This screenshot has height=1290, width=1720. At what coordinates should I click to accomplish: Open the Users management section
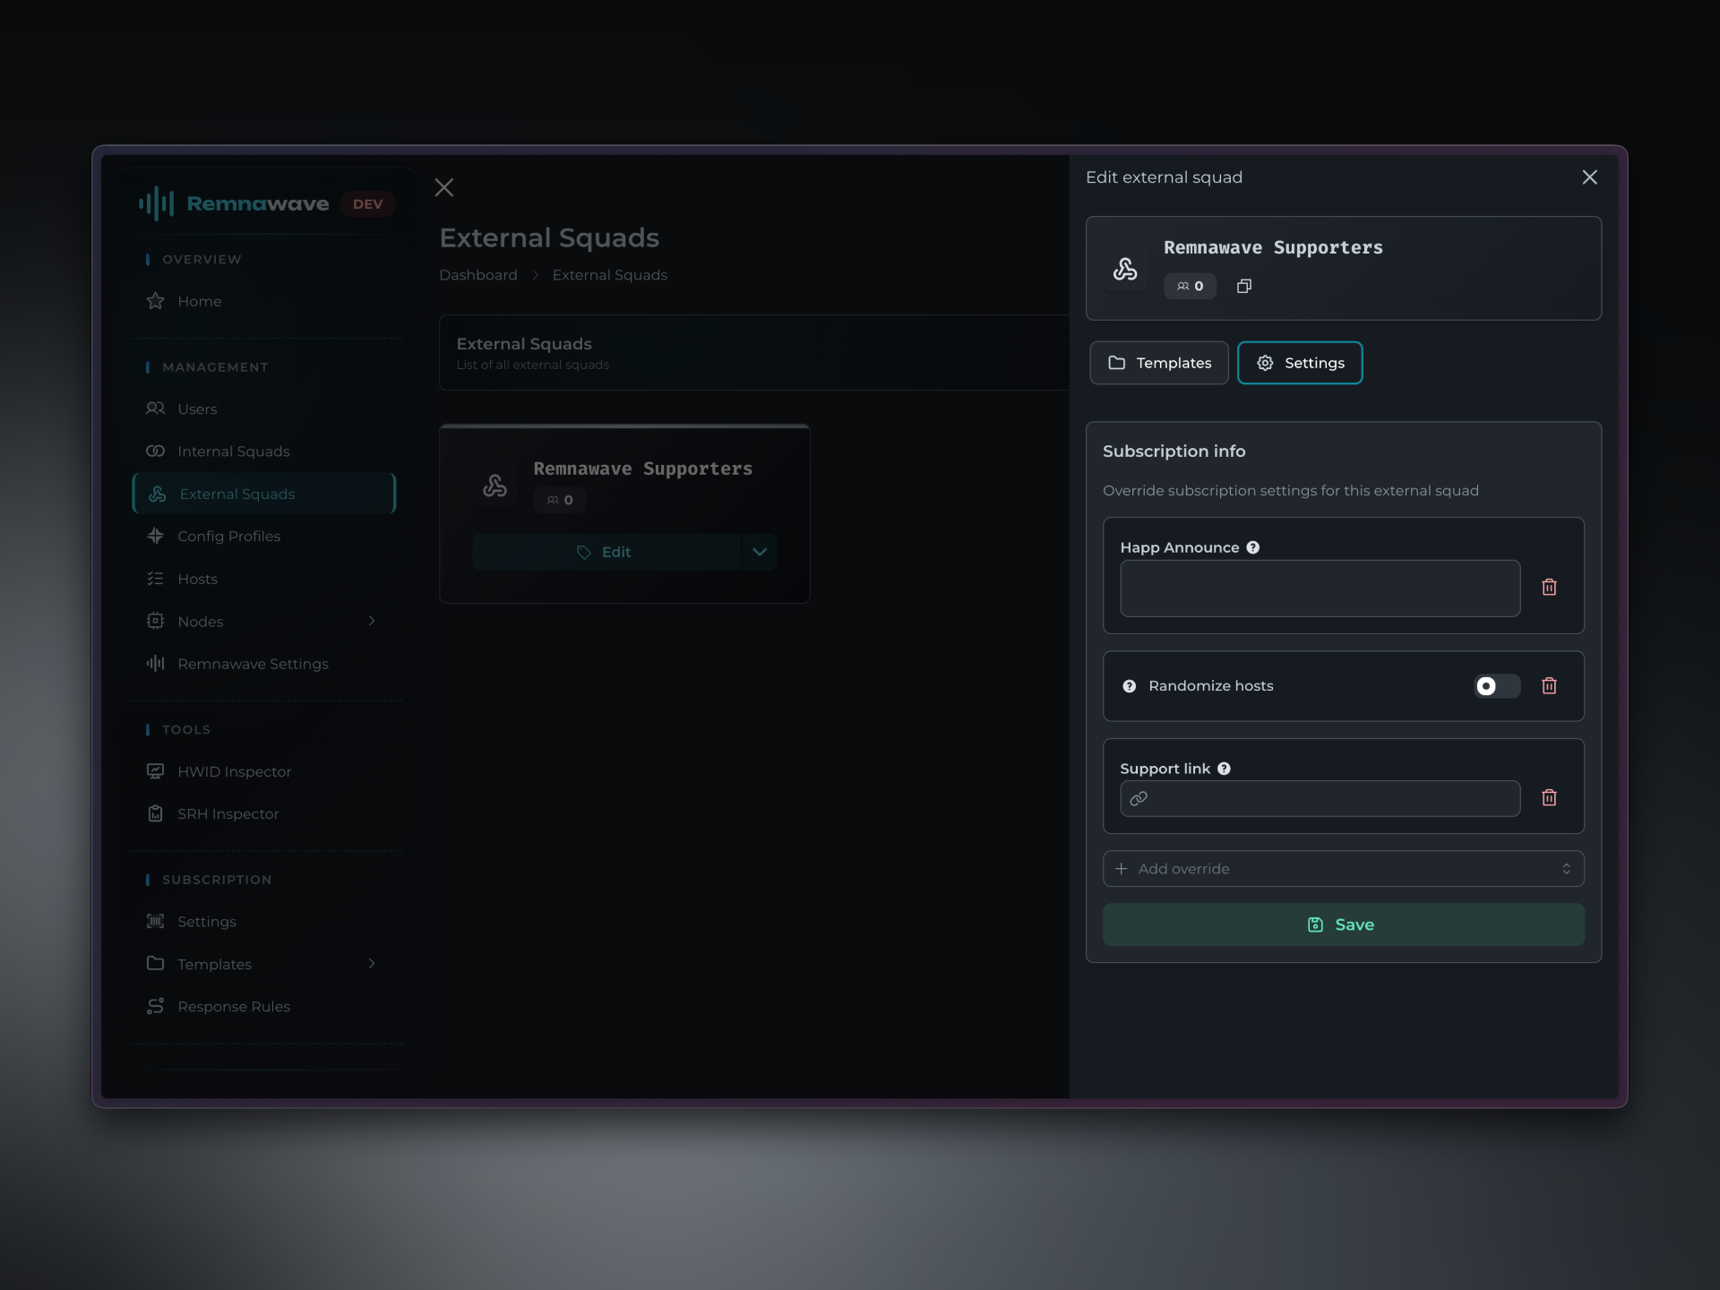196,408
